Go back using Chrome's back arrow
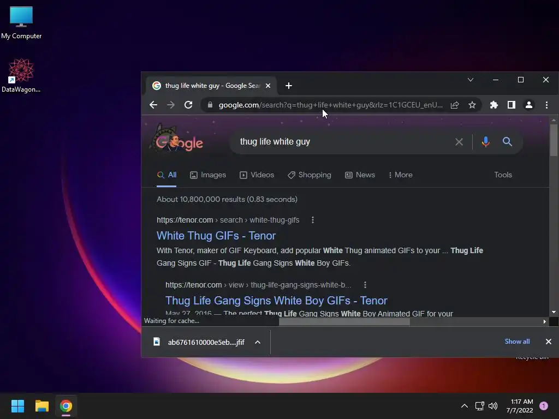Image resolution: width=559 pixels, height=419 pixels. point(153,105)
